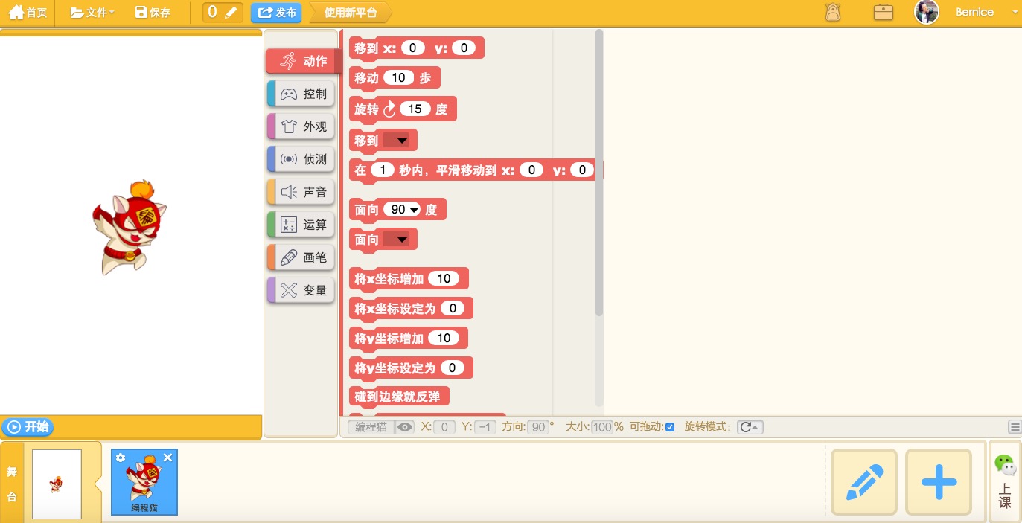1022x523 pixels.
Task: Click y value in 平滑移动到 block
Action: [582, 170]
